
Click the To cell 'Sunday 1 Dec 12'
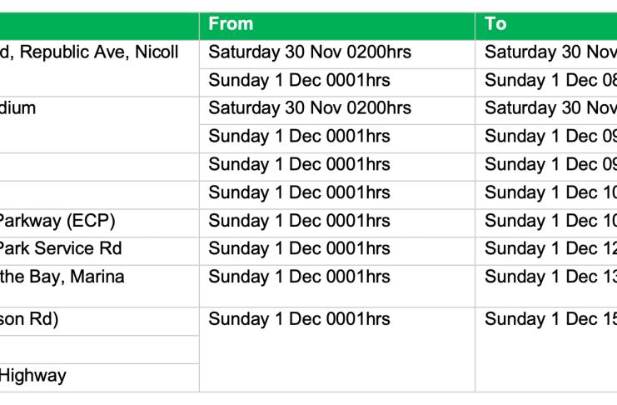(550, 248)
